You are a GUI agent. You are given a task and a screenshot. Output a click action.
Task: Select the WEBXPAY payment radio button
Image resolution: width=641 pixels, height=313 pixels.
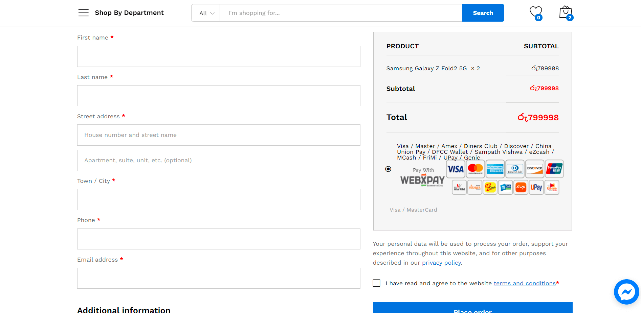point(388,169)
